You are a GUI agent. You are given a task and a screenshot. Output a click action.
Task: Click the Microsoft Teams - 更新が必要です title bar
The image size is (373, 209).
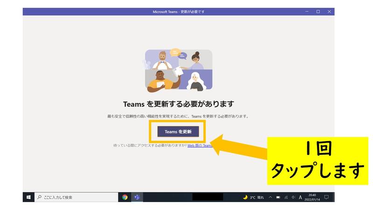pyautogui.click(x=178, y=12)
